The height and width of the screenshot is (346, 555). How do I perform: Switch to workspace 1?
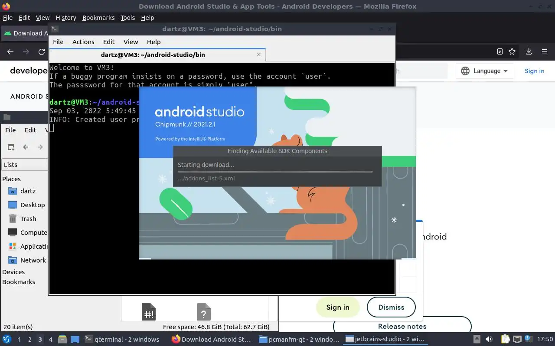coord(19,339)
